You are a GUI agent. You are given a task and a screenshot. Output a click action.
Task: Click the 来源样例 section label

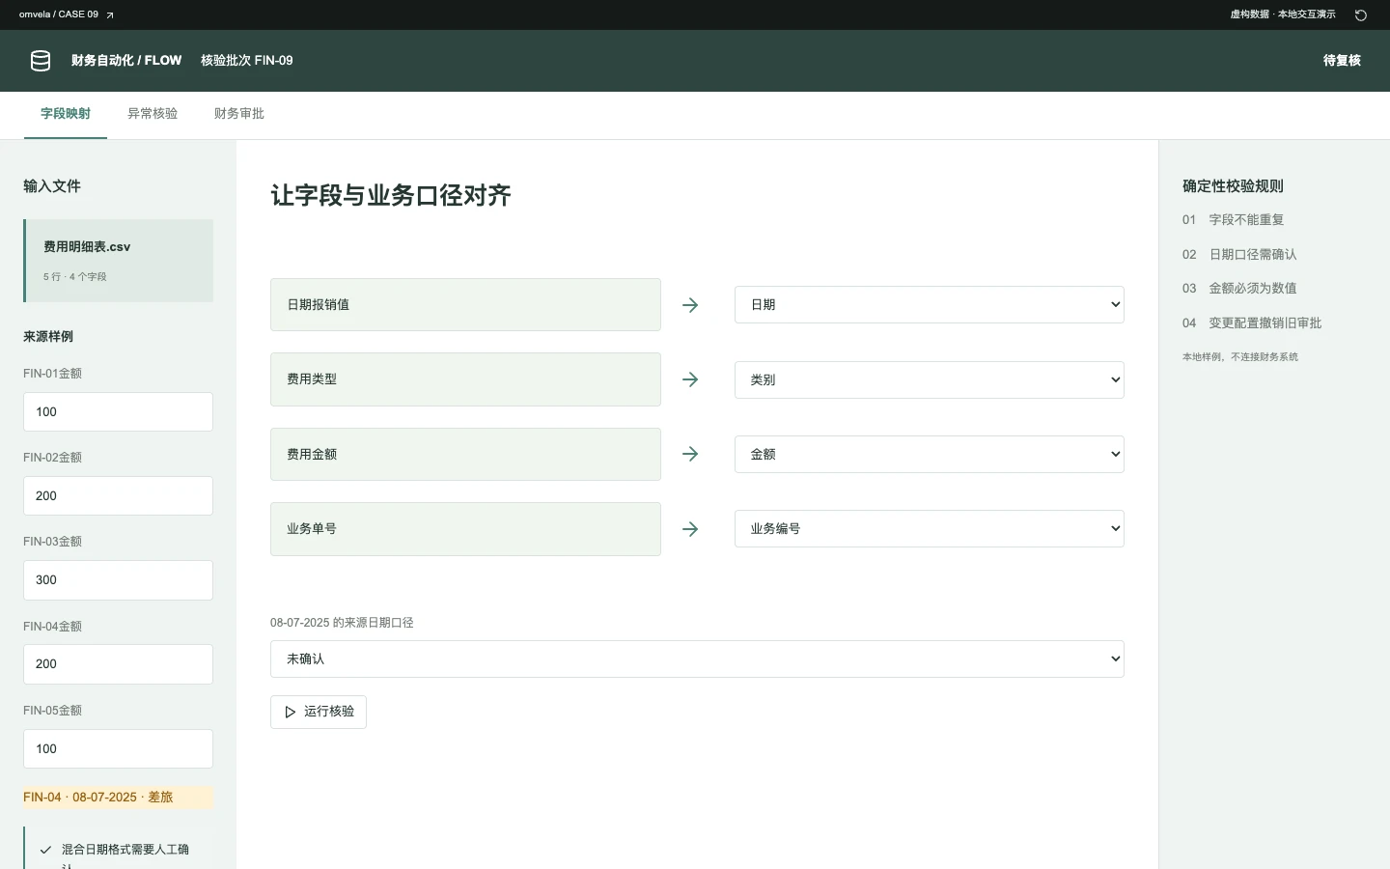click(x=48, y=337)
